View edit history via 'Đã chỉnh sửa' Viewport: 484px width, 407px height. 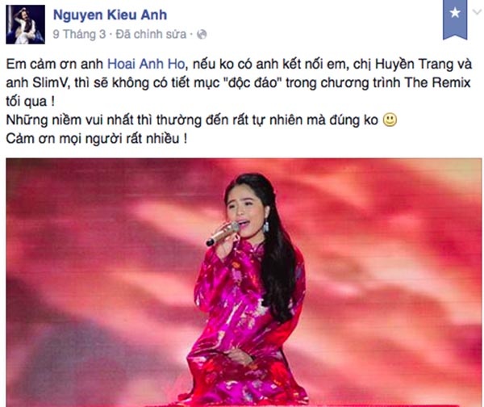point(151,34)
